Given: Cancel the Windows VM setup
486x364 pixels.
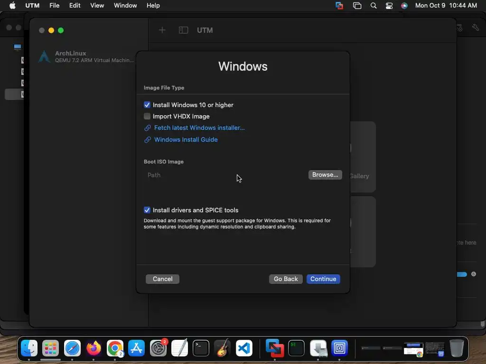Looking at the screenshot, I should click(162, 279).
